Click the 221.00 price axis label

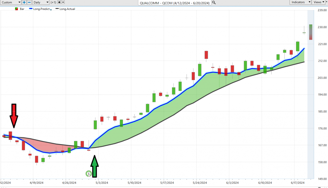click(x=322, y=44)
